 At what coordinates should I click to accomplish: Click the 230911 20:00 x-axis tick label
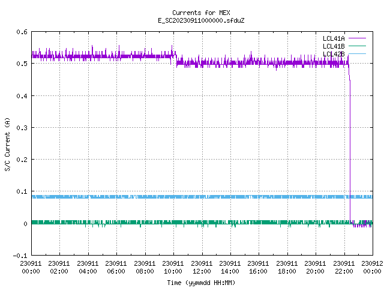click(x=315, y=268)
